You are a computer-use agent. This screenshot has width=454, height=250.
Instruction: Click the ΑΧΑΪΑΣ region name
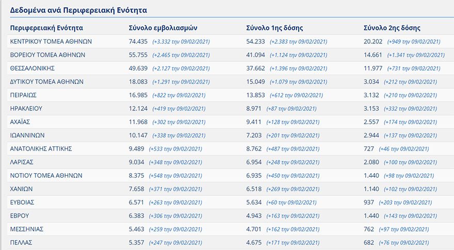21,122
